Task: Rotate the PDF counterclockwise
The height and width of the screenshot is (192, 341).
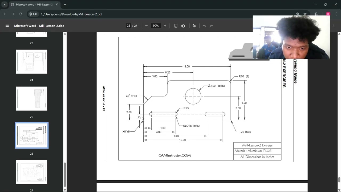Action: 183,26
